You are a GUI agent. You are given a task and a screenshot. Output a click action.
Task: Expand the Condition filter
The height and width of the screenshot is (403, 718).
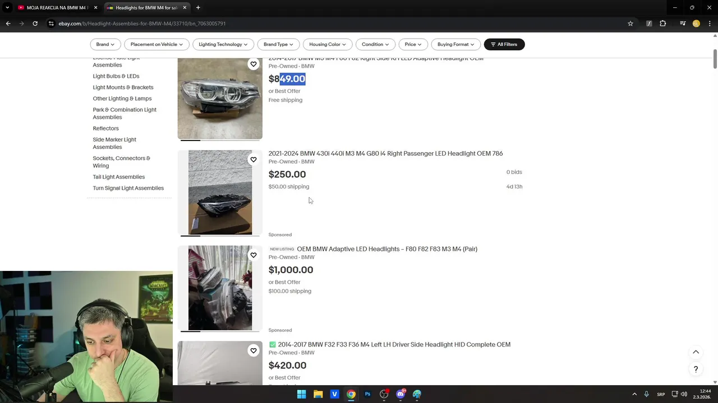pyautogui.click(x=375, y=44)
